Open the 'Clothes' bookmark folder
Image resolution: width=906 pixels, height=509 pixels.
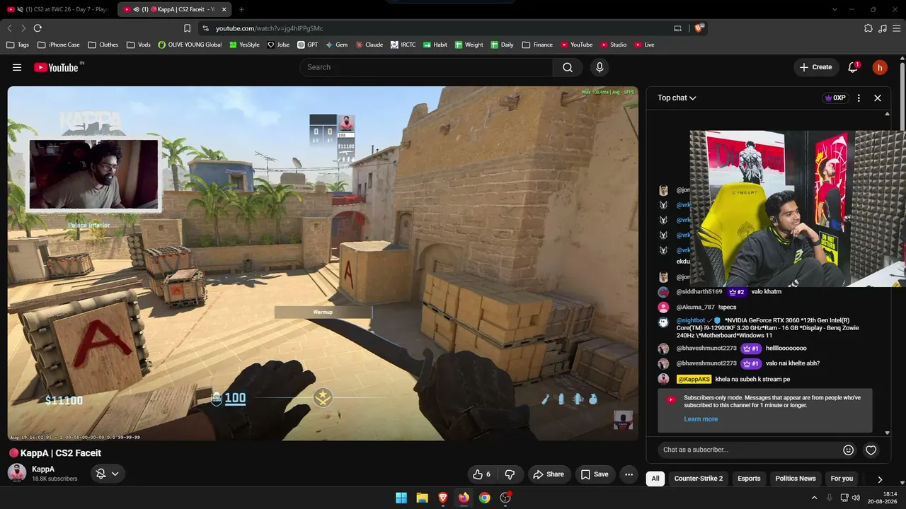103,45
